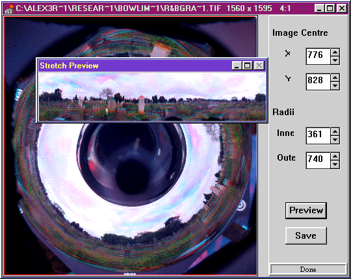The image size is (351, 279).
Task: Minimize the Stretch Preview window
Action: [x=237, y=66]
